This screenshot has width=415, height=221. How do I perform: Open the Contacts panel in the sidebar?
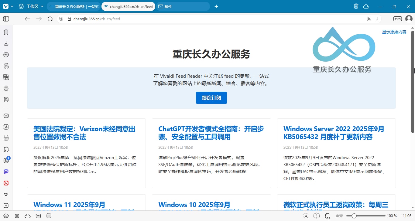coord(6,127)
